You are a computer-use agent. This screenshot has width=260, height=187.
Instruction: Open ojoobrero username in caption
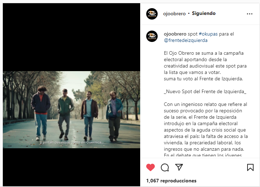tap(175, 34)
